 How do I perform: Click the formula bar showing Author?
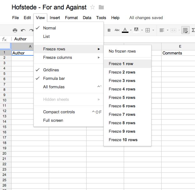click(20, 39)
